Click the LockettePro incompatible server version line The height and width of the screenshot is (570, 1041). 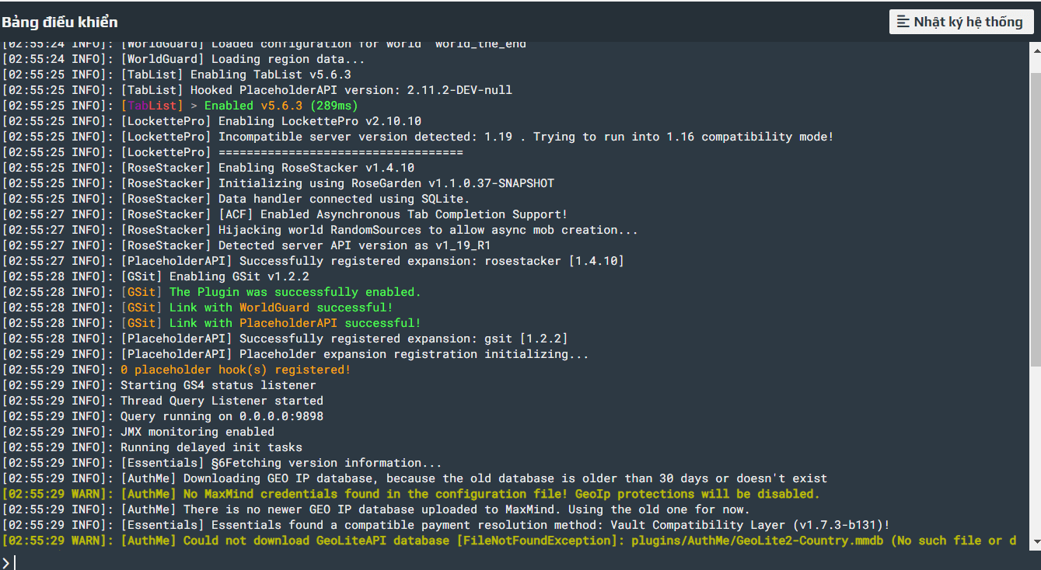(x=477, y=137)
